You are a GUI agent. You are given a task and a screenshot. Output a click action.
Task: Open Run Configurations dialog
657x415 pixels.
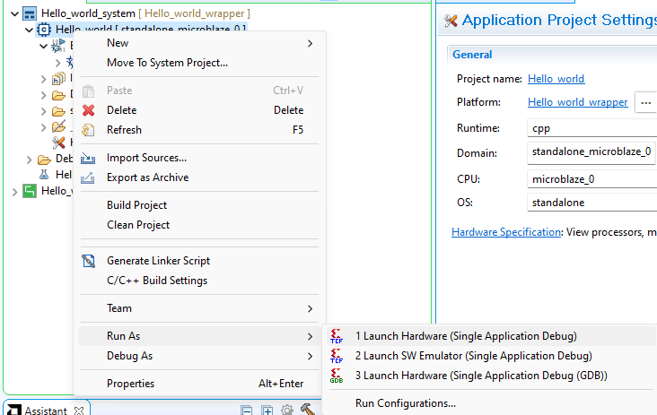[405, 403]
